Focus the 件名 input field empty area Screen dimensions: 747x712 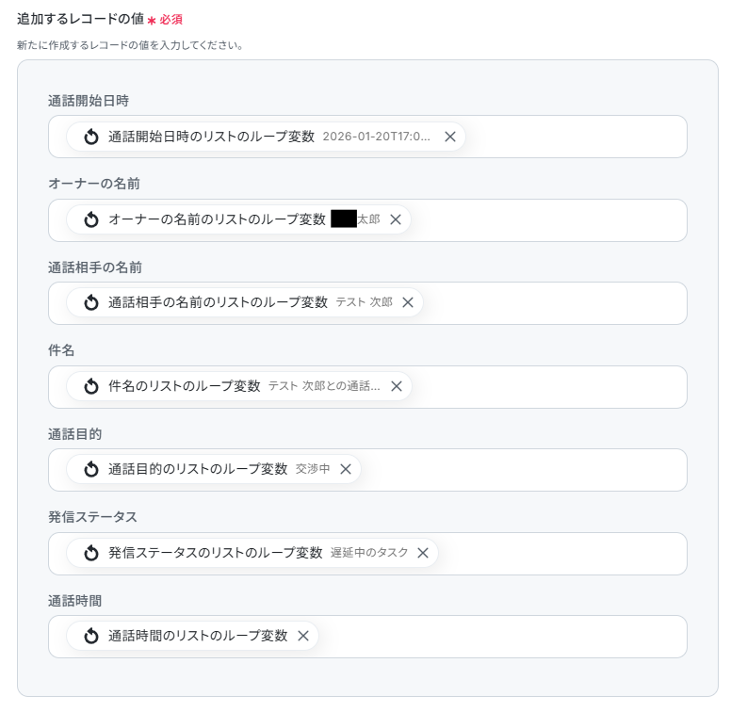(x=548, y=387)
